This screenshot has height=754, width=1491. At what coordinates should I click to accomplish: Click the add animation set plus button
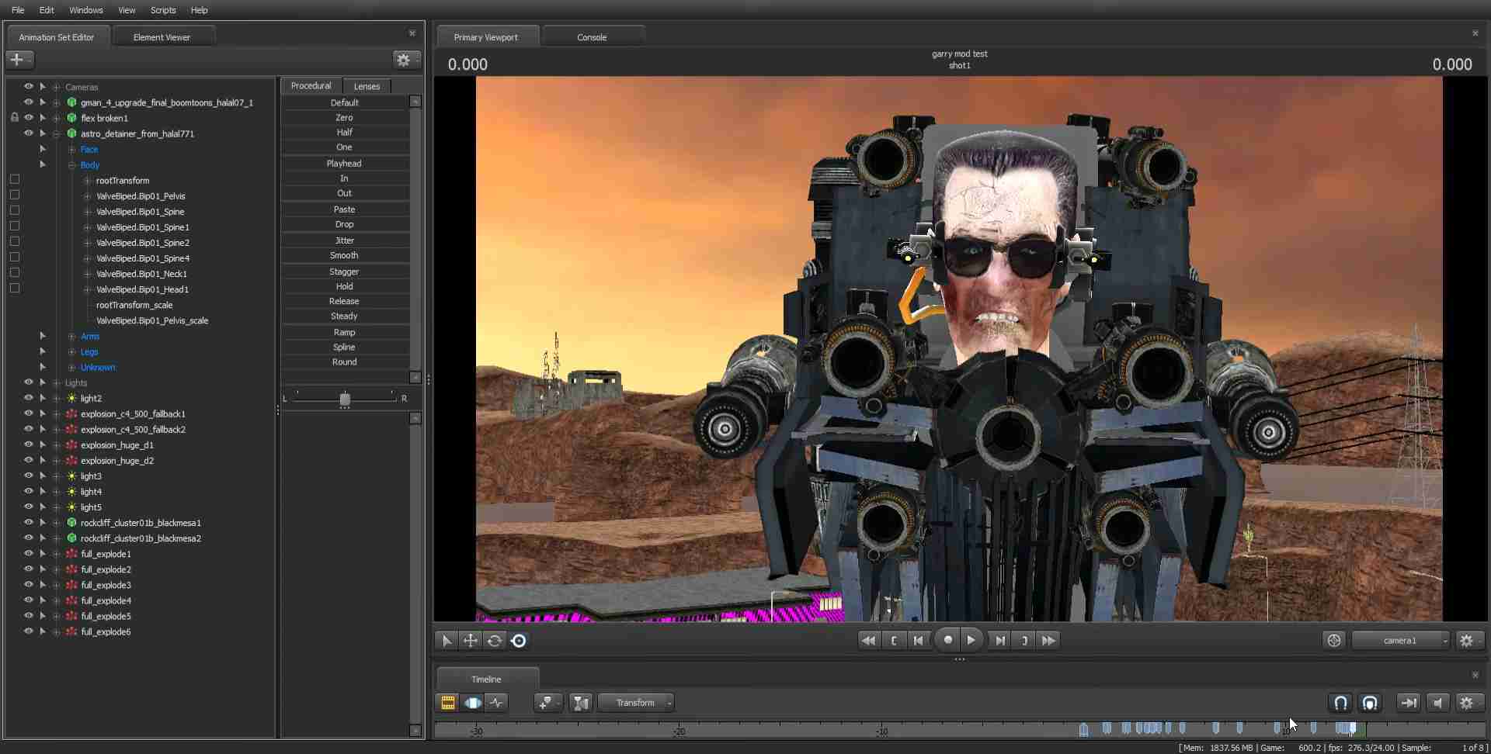[x=17, y=60]
